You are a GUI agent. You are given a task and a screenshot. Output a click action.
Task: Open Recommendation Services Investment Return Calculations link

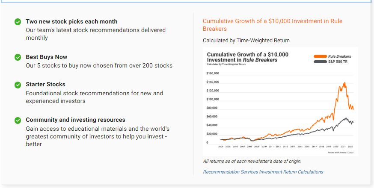263,172
